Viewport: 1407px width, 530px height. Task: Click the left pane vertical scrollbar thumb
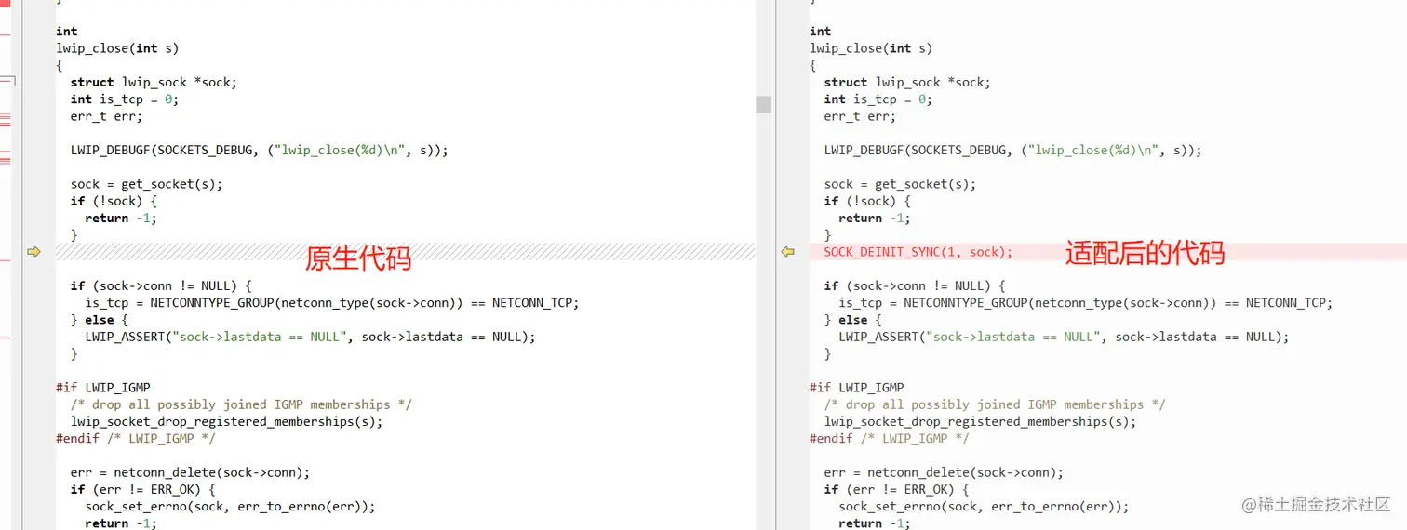[764, 104]
